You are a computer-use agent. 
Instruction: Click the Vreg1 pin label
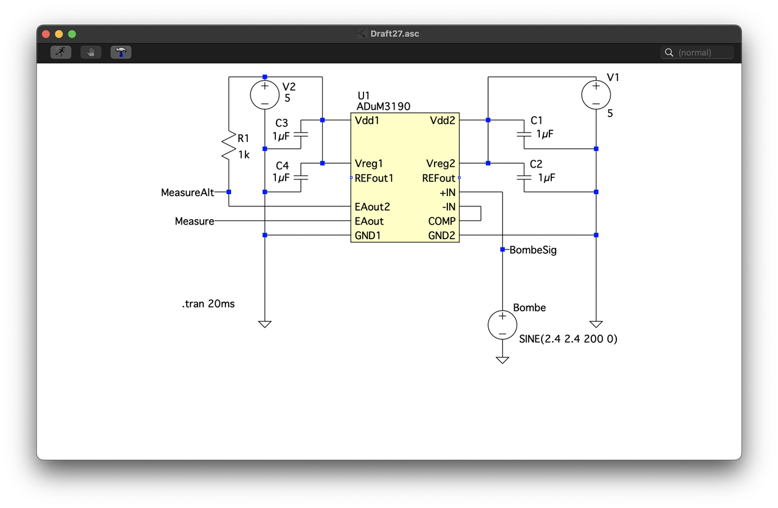pos(370,164)
